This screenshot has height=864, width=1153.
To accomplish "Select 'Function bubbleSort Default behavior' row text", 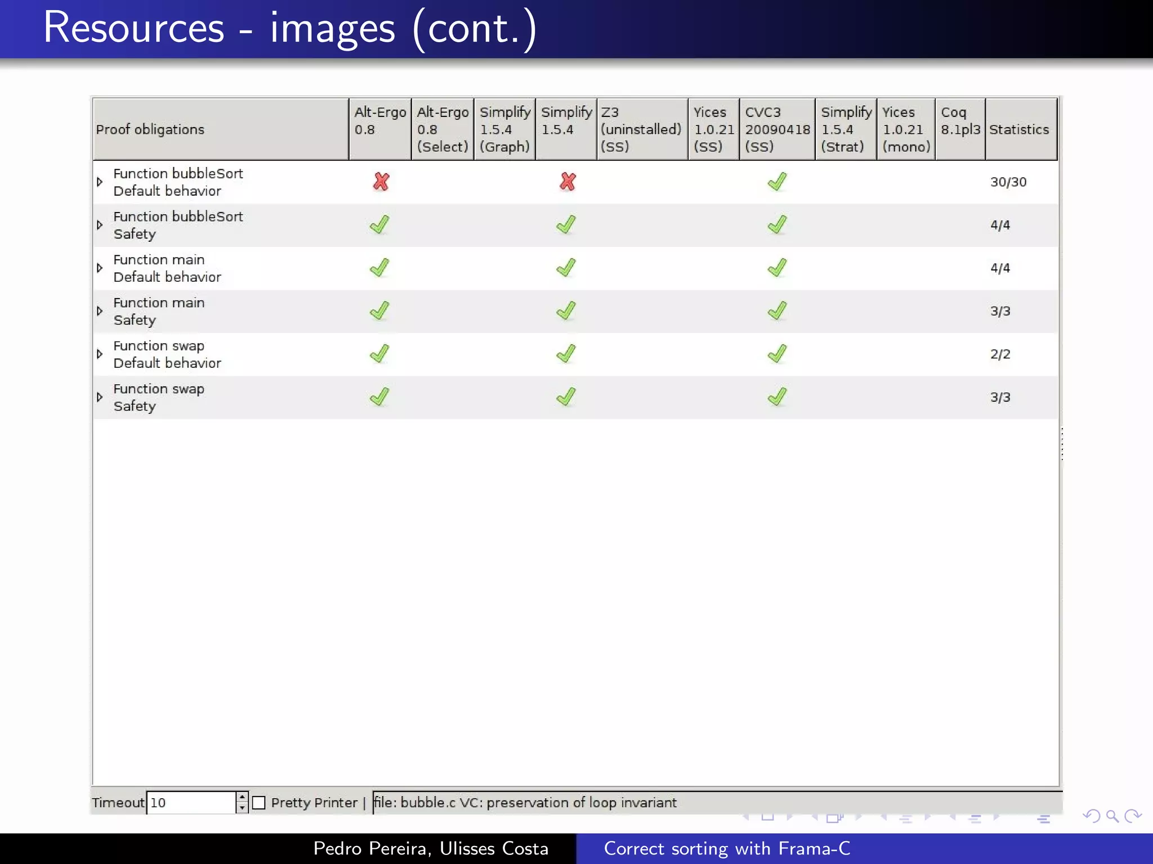I will pyautogui.click(x=178, y=182).
